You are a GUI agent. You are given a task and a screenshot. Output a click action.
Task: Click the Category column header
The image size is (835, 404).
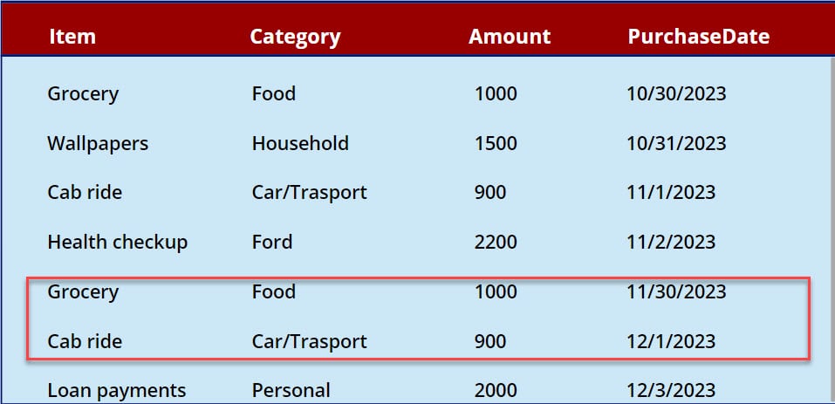tap(295, 37)
